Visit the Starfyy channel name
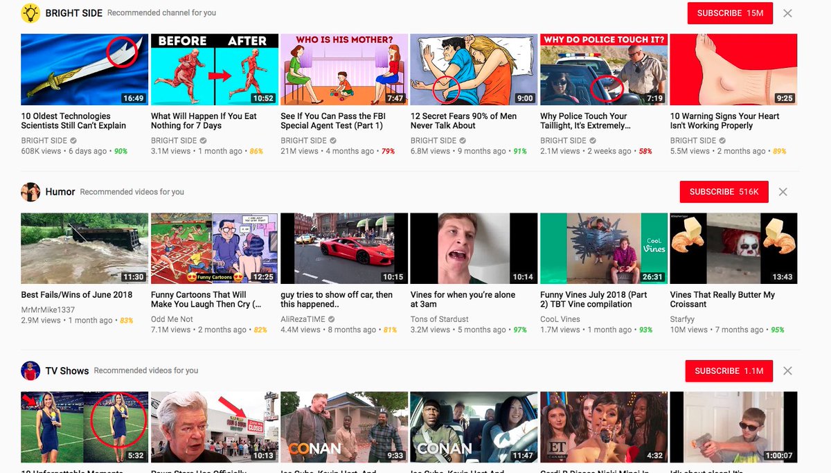 click(x=683, y=319)
